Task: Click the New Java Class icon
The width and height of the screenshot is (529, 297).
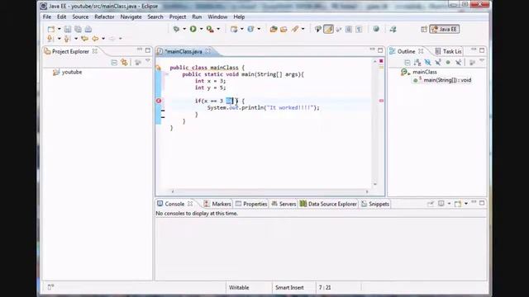Action: coord(250,30)
